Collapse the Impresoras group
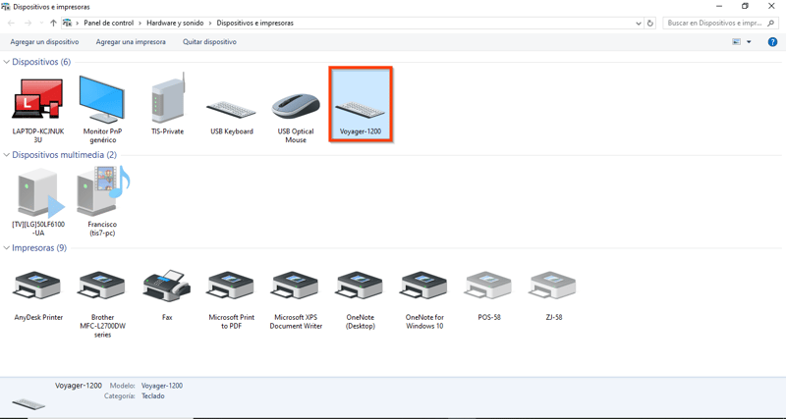This screenshot has width=786, height=419. 7,248
